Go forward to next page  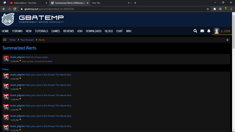coord(9,9)
